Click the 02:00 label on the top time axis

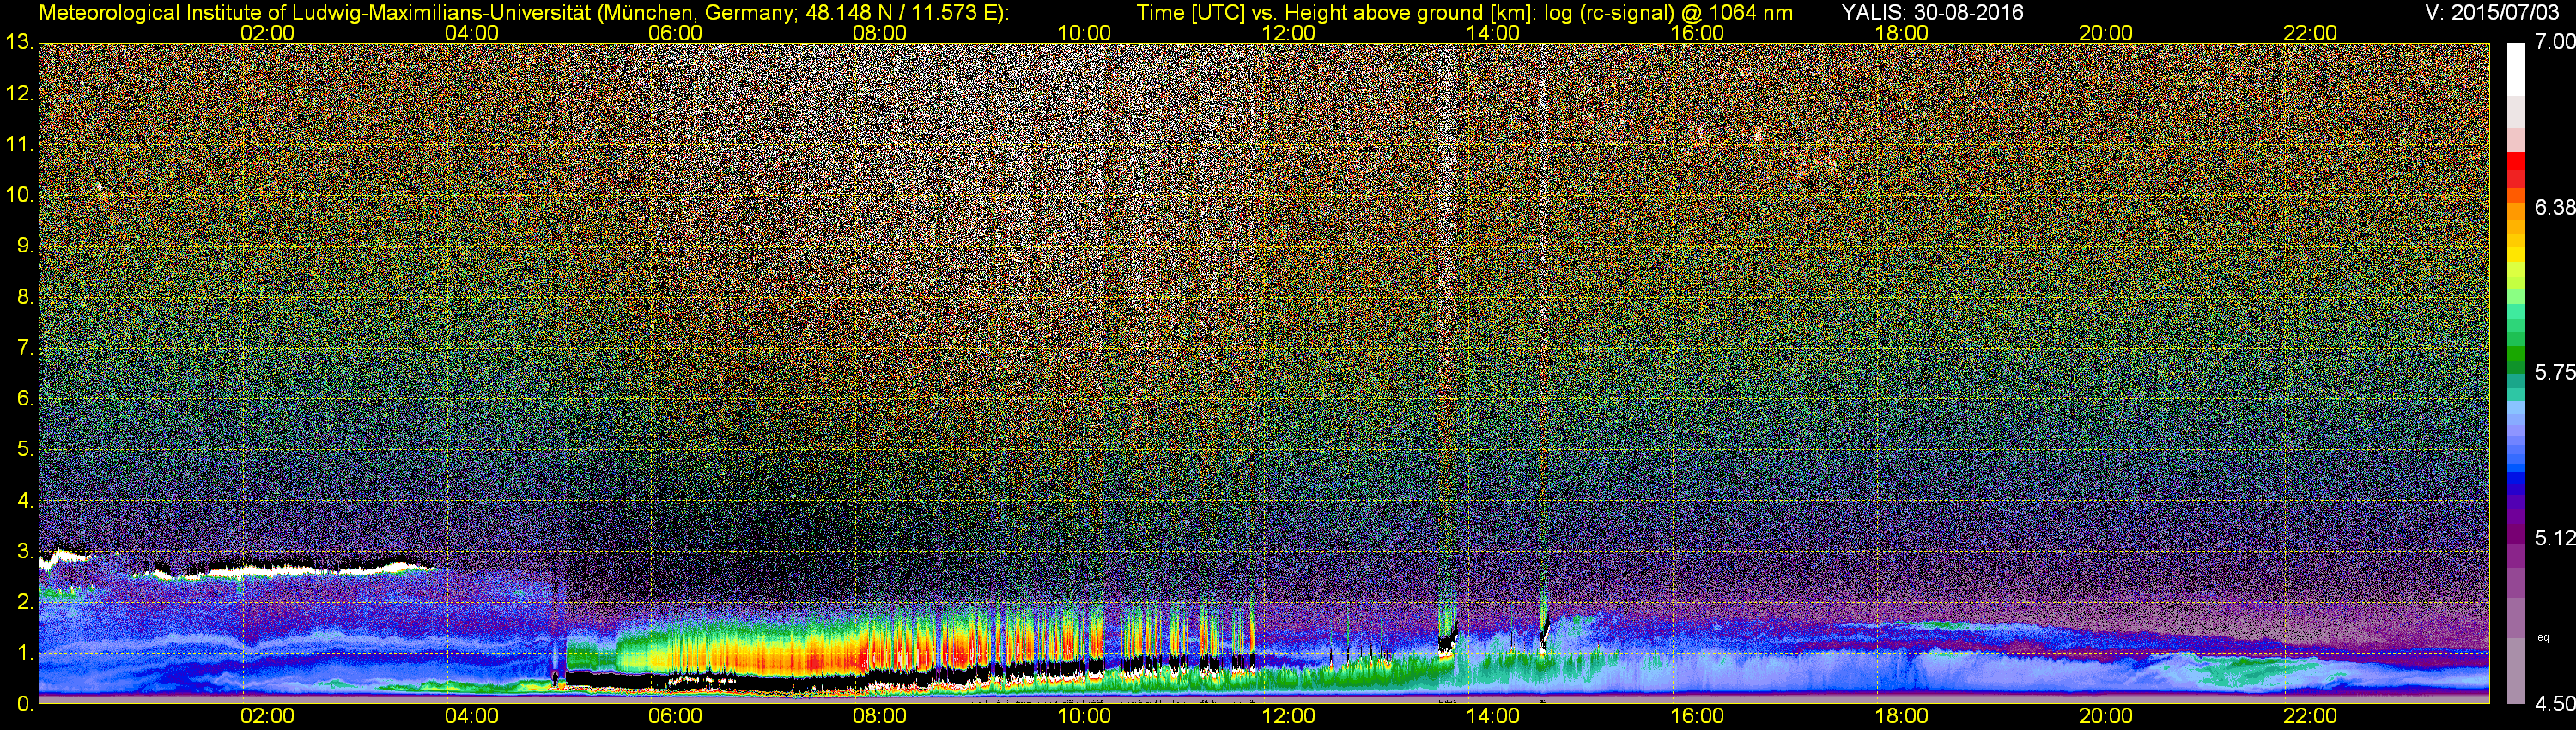267,33
